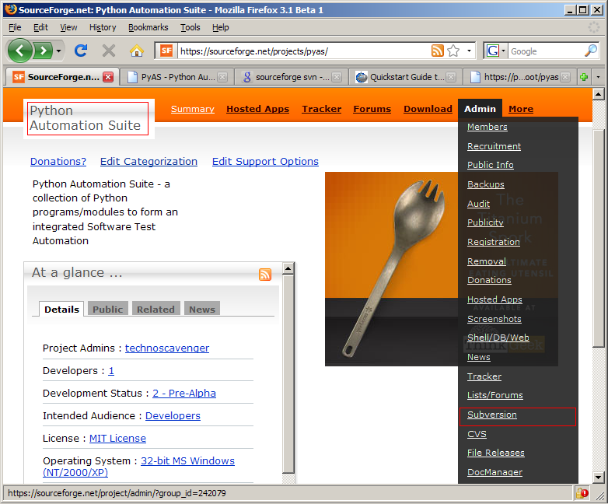
Task: Switch to the Quickstart Guide tab
Action: (406, 77)
